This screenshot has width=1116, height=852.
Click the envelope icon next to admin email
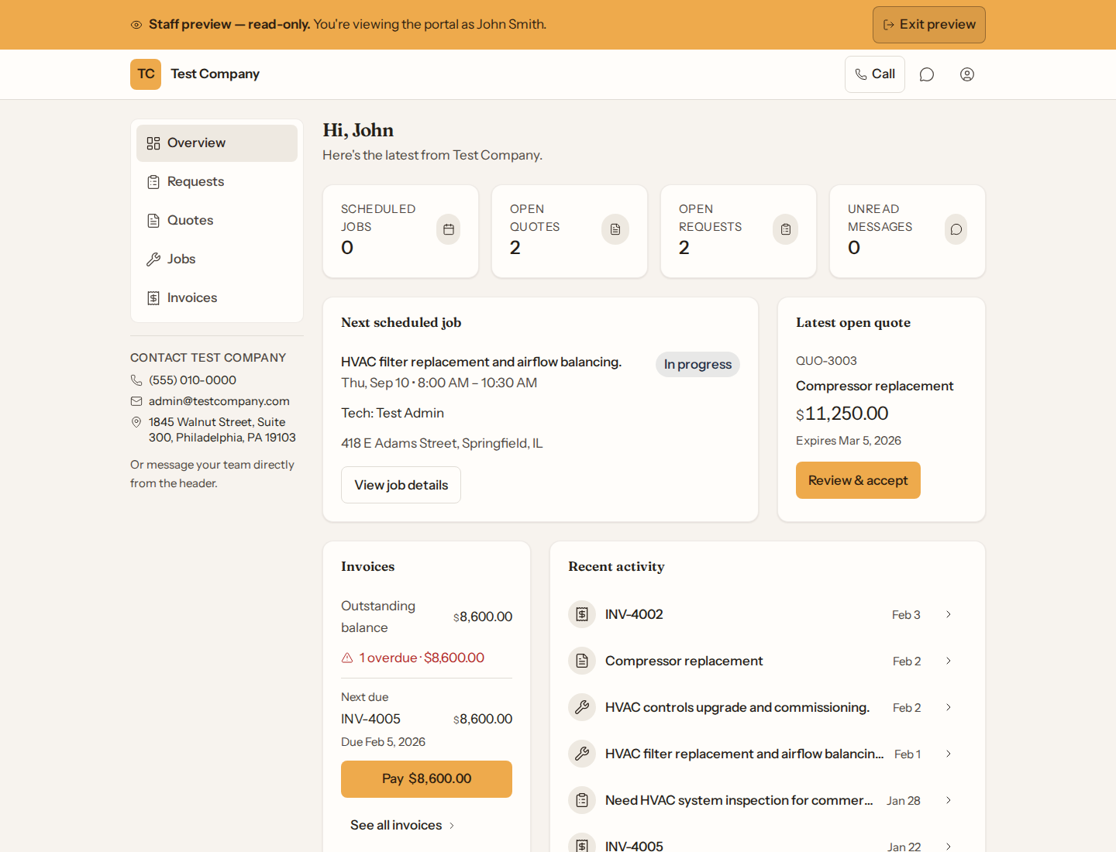point(136,401)
